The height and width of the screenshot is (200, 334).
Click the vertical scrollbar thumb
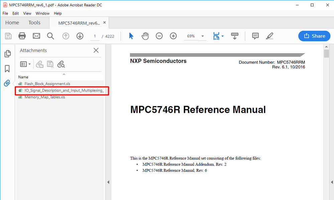coord(326,54)
